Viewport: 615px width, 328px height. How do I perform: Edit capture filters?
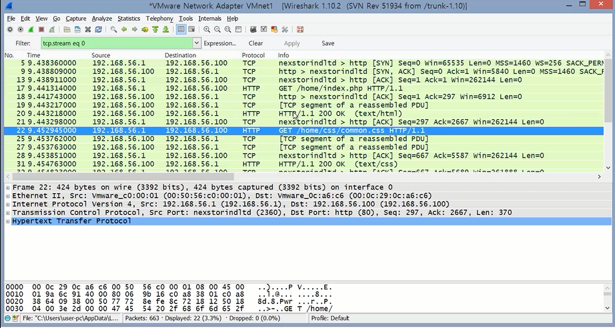pos(253,29)
